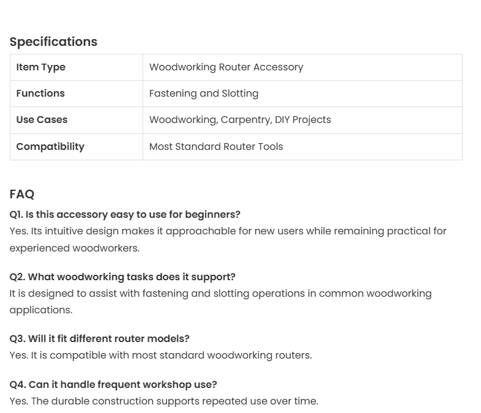Click the Specifications heading

point(53,42)
